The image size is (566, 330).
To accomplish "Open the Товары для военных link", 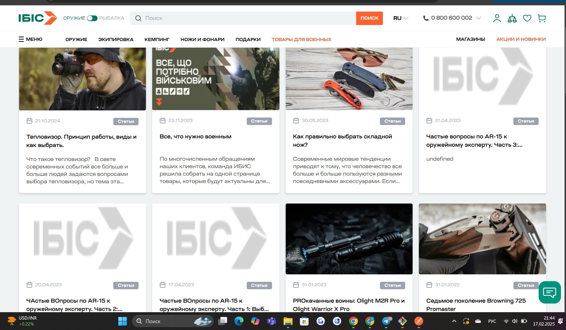I will (301, 39).
